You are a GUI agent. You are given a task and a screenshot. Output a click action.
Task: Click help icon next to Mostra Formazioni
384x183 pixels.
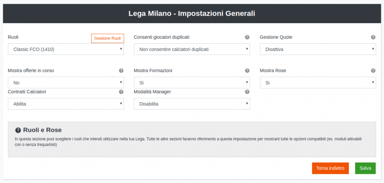point(247,70)
